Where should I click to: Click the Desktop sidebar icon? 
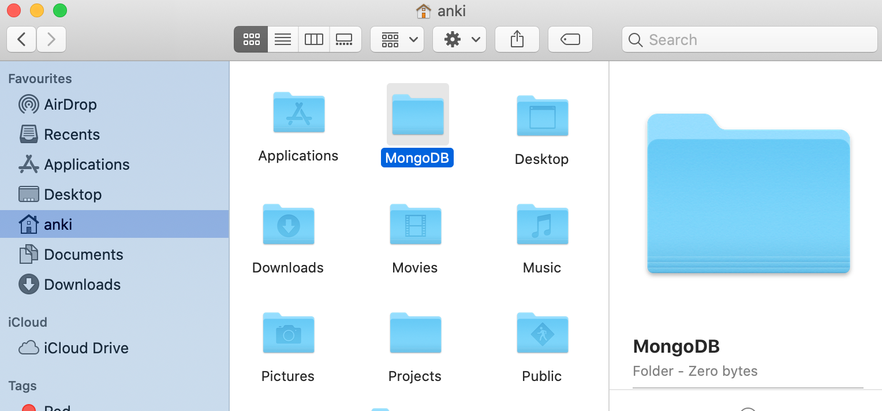29,195
